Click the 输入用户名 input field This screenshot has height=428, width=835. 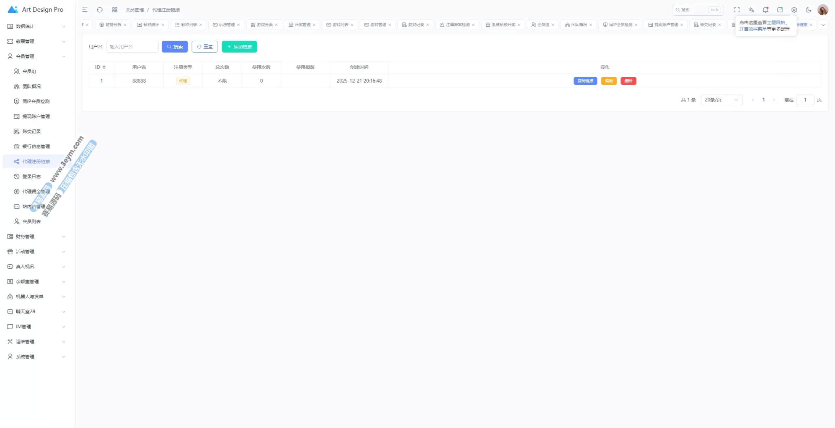[x=132, y=47]
